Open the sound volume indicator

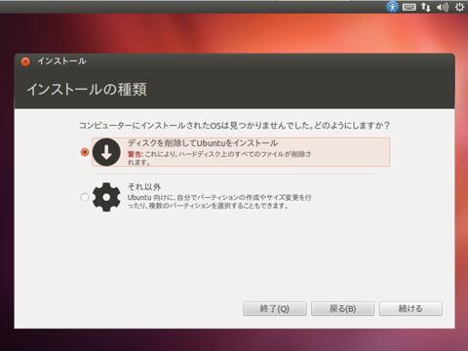(x=443, y=7)
